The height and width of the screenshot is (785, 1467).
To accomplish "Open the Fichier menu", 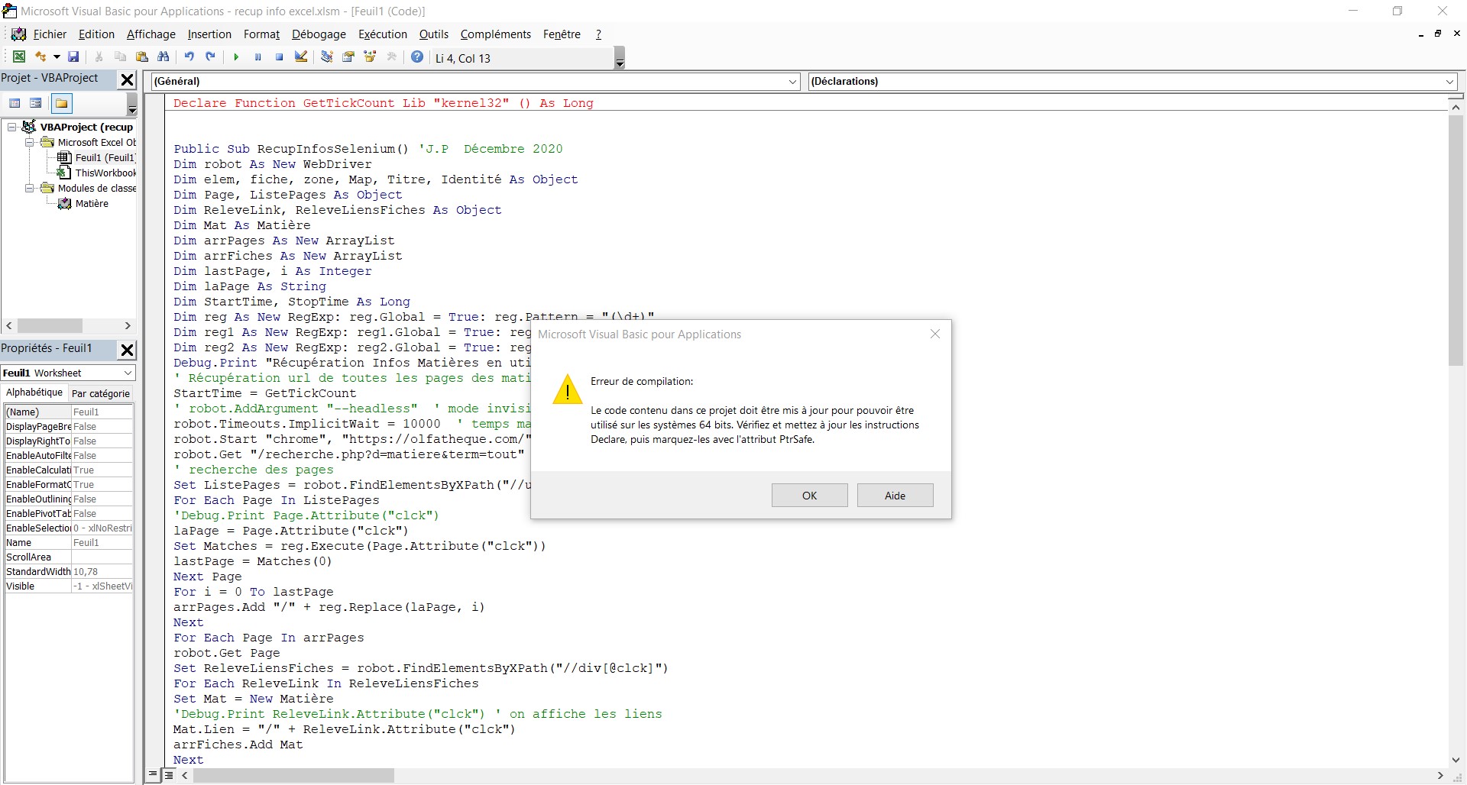I will [x=50, y=34].
